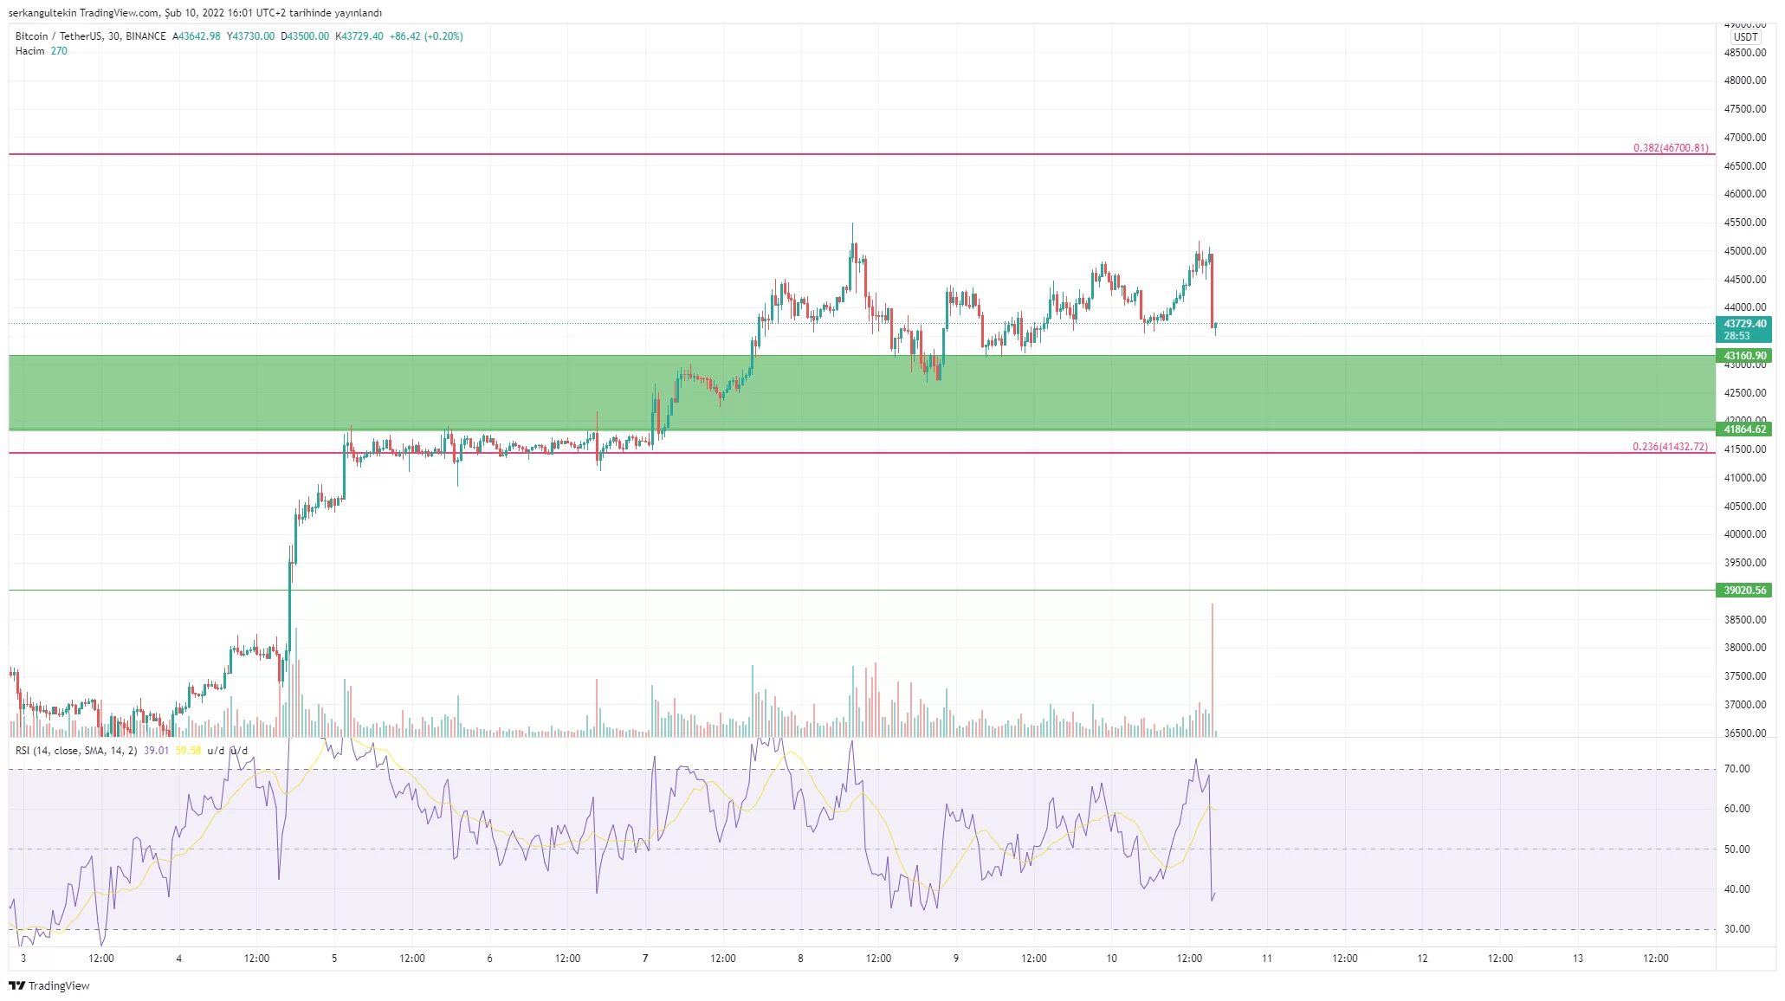Click the bold 7 date on time axis
The width and height of the screenshot is (1785, 1001).
coord(645,959)
